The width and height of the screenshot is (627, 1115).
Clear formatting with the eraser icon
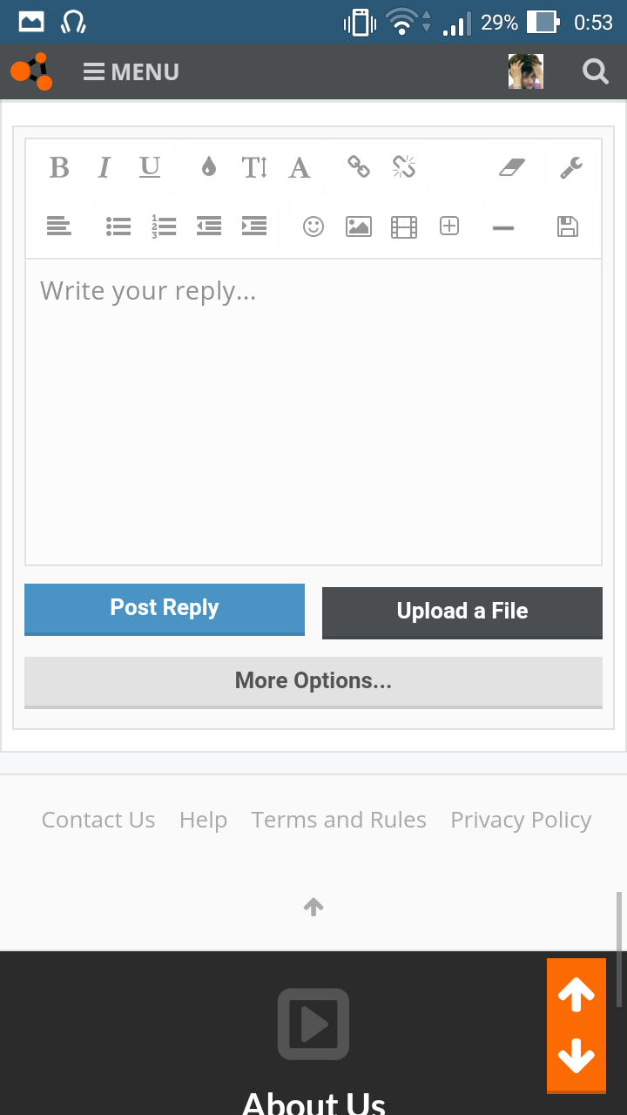click(512, 167)
